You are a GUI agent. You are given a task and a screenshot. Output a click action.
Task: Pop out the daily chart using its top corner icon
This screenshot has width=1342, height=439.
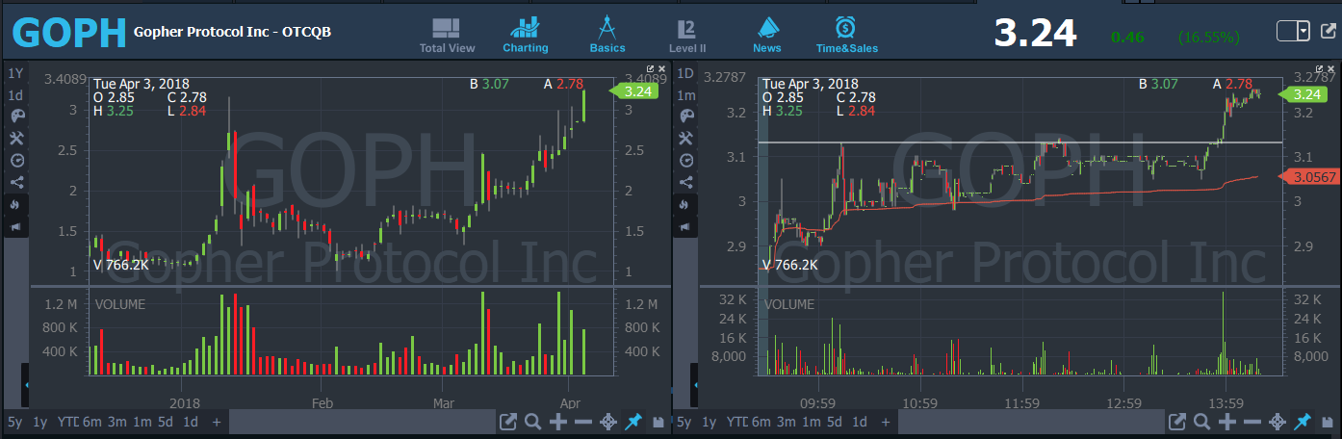pos(651,68)
